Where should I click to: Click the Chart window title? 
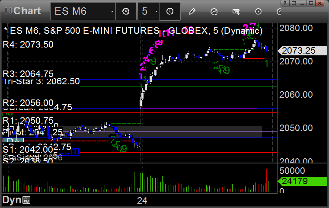click(27, 11)
